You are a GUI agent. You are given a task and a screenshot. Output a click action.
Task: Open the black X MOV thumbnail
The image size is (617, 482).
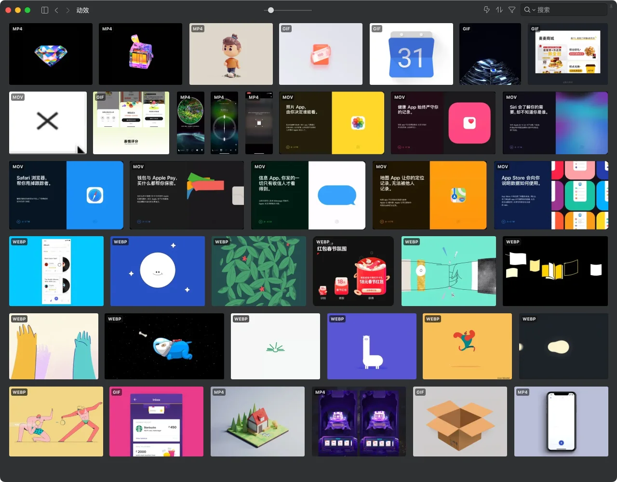point(48,123)
